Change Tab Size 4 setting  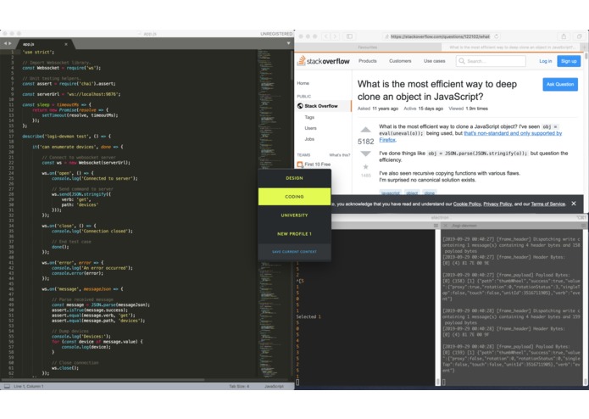(x=239, y=386)
